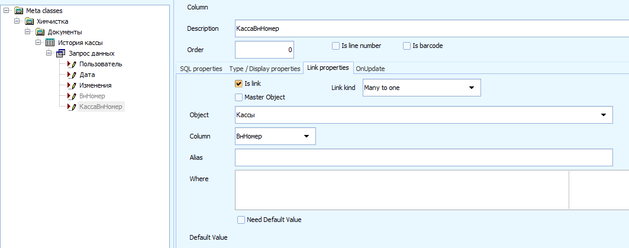Open the Link kind dropdown
Screen dimensions: 629x248
(x=472, y=88)
